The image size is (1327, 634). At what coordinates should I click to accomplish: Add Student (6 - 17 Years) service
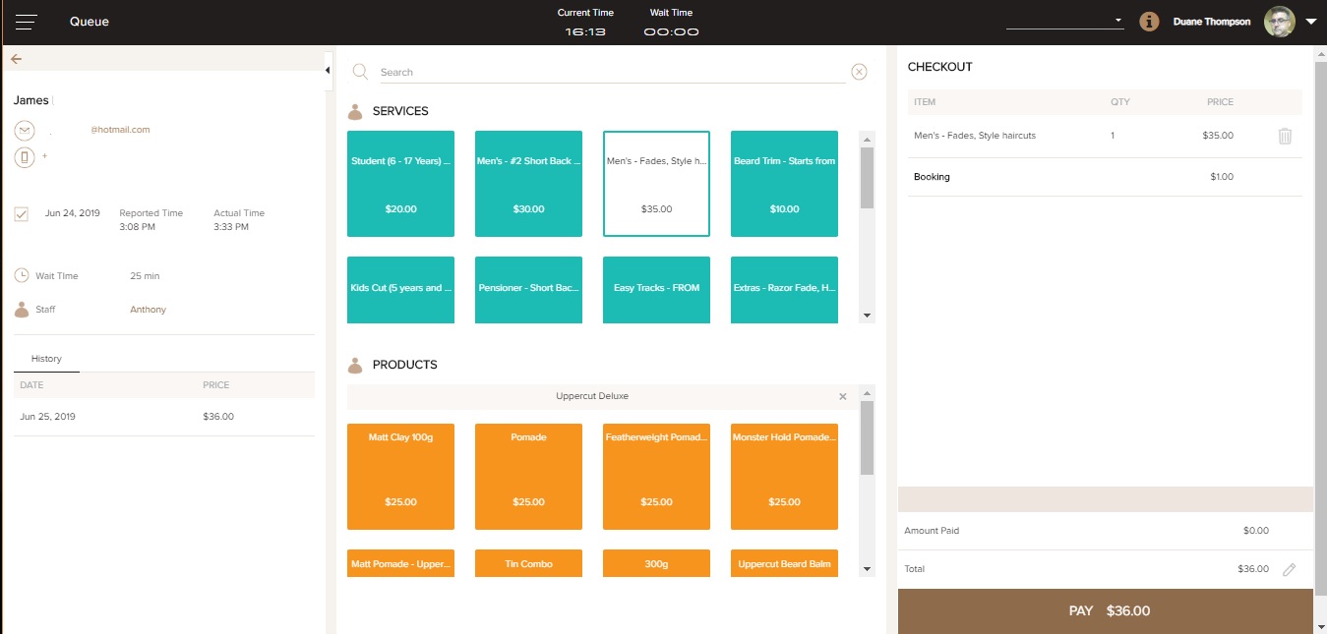click(401, 184)
